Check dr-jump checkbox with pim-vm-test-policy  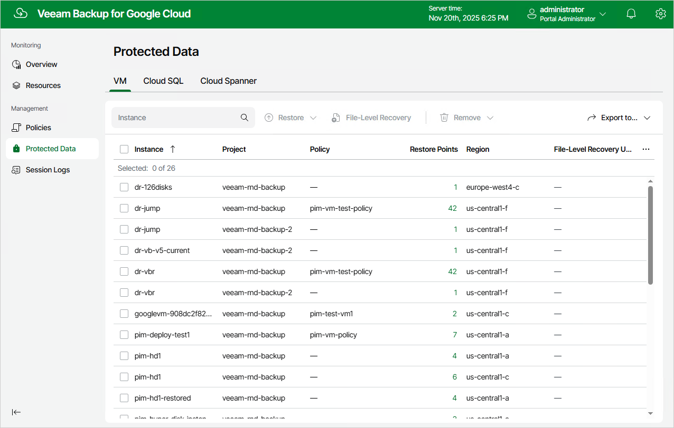click(124, 208)
